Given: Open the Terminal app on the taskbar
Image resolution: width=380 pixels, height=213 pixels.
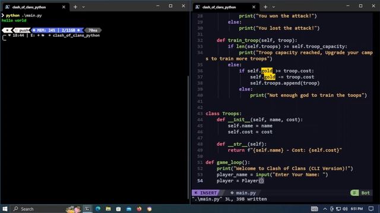Looking at the screenshot, I should tap(87, 209).
